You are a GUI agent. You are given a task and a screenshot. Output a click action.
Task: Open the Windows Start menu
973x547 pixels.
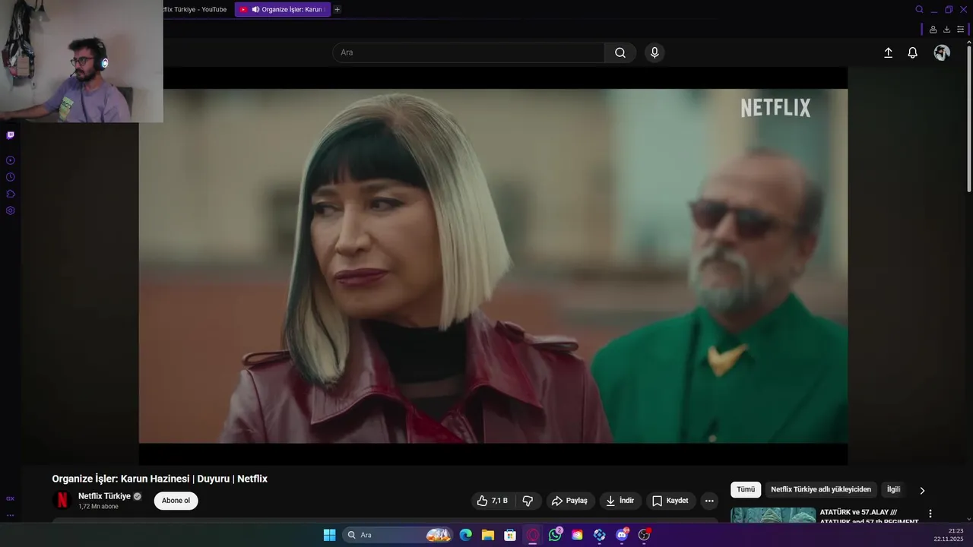pos(329,535)
